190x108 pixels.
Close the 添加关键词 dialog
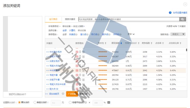point(185,4)
